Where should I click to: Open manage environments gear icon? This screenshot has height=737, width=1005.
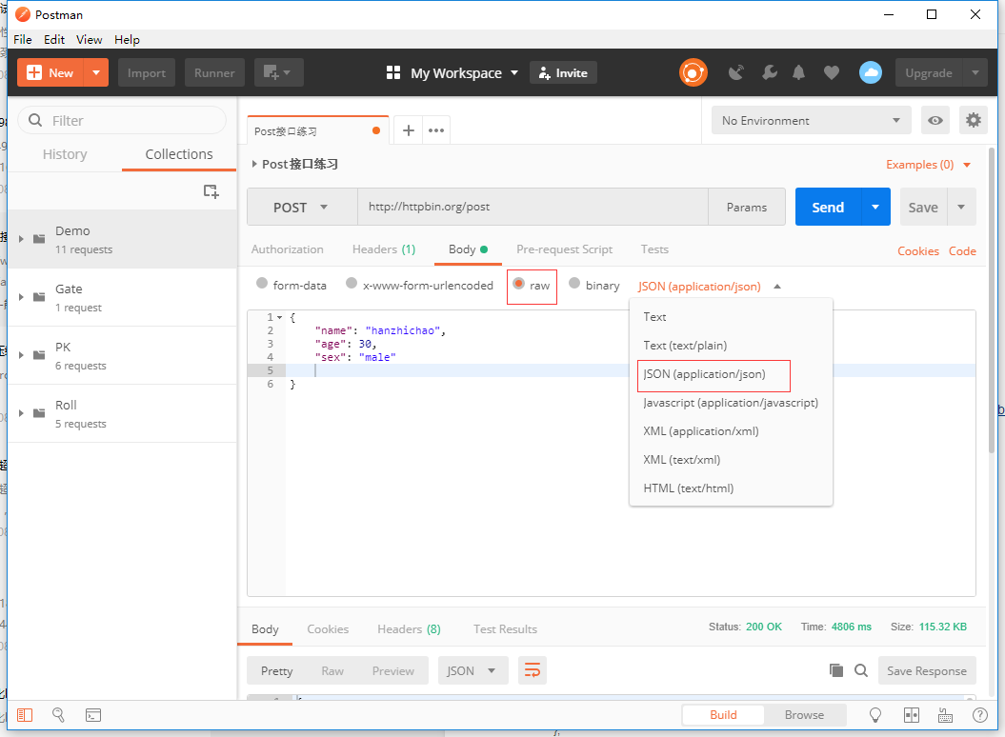[x=973, y=121]
